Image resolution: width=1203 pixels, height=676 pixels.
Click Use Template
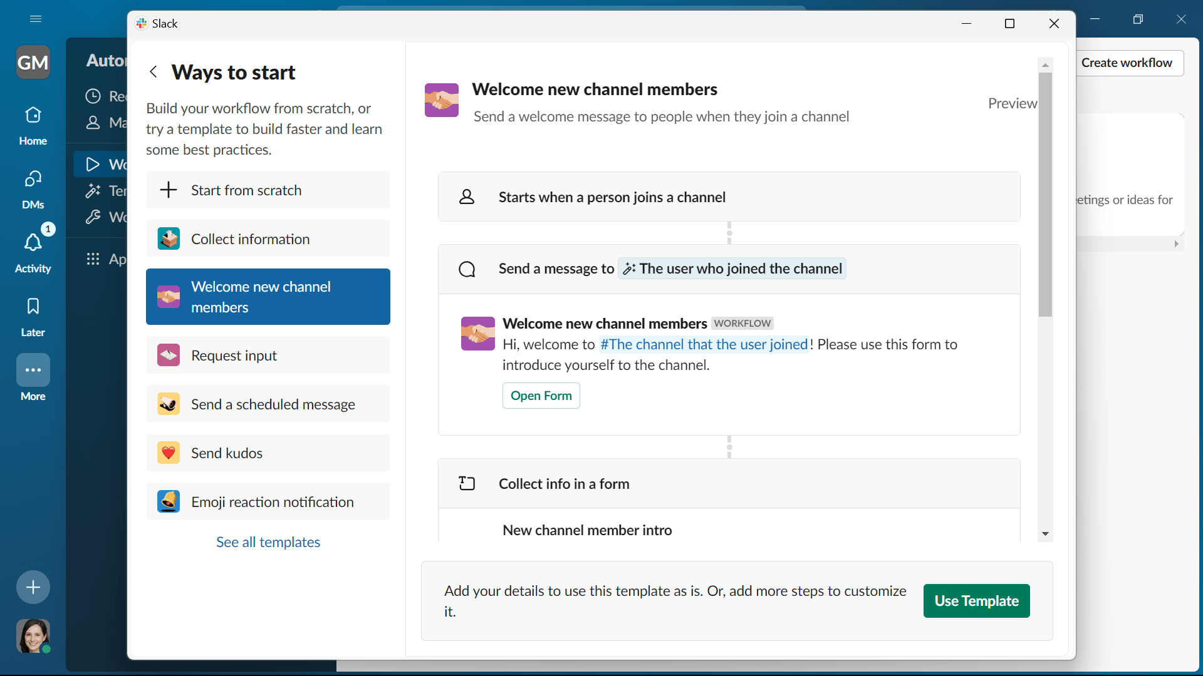point(976,601)
